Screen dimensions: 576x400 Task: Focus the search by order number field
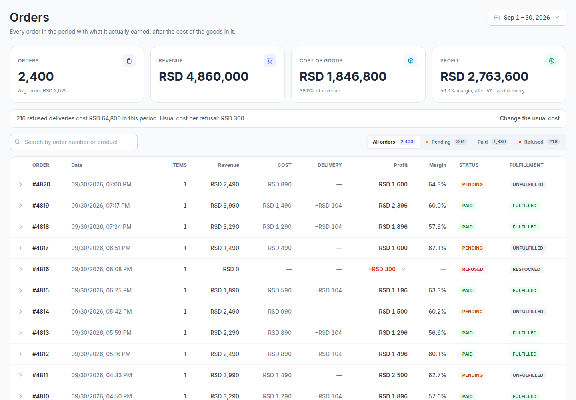(74, 142)
